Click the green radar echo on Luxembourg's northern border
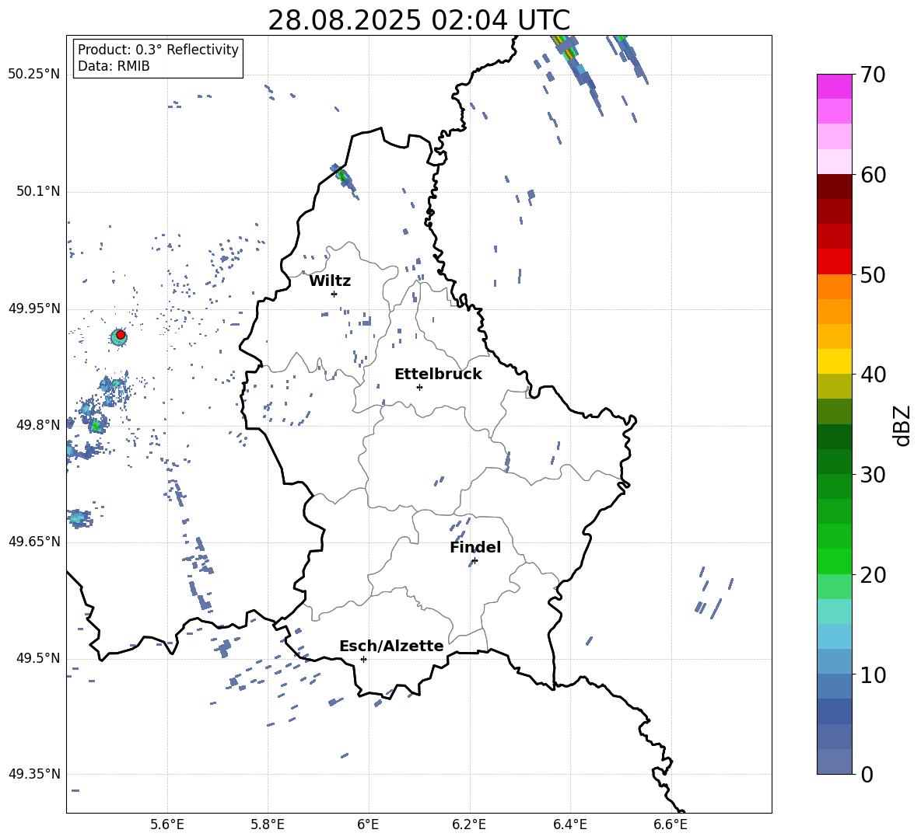 (342, 176)
